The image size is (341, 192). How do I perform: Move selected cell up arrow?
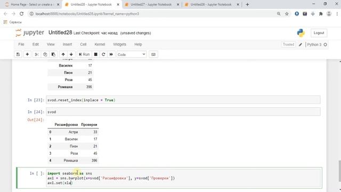tap(63, 54)
